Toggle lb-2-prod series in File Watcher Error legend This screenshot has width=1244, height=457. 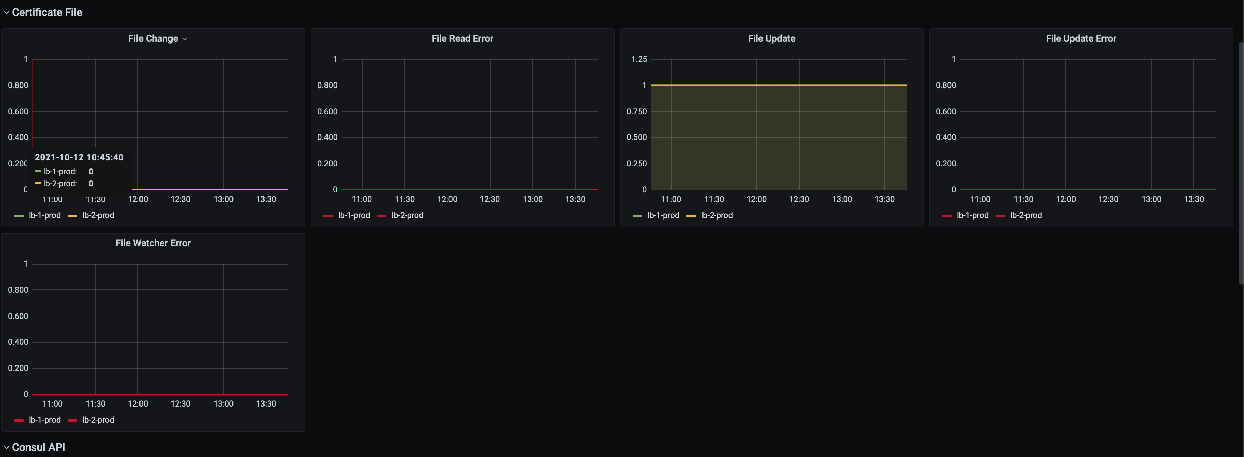(x=98, y=420)
